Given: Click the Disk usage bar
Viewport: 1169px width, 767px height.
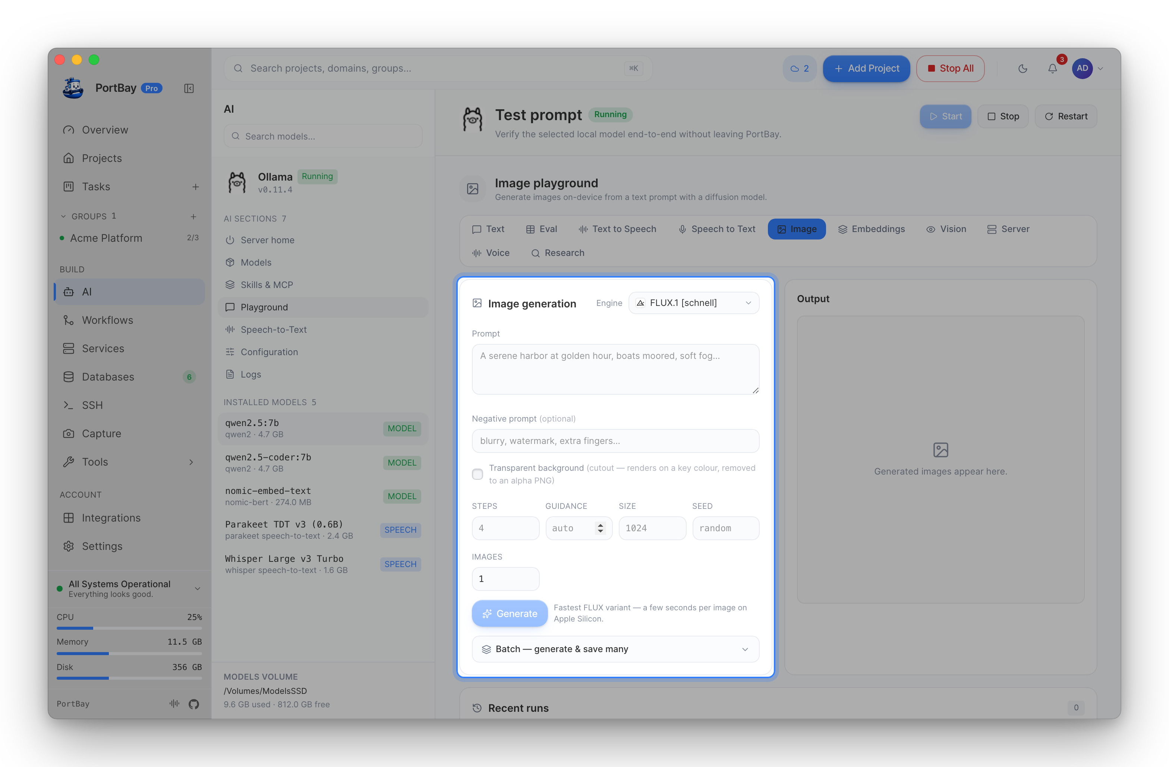Looking at the screenshot, I should click(x=129, y=678).
